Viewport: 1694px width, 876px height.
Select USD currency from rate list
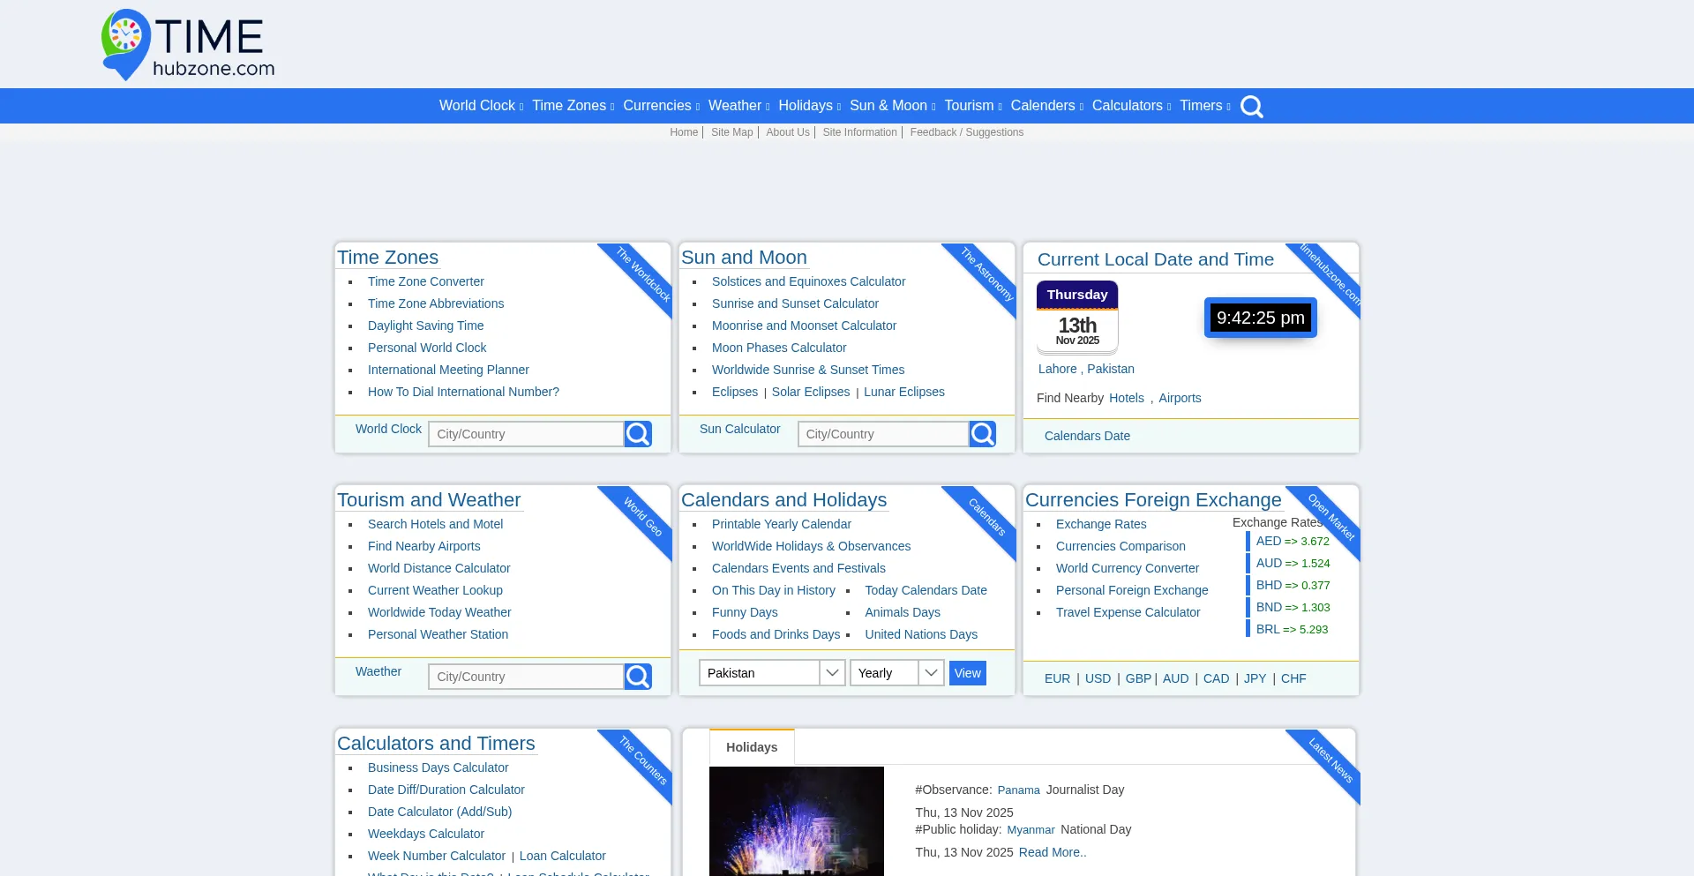[1098, 678]
